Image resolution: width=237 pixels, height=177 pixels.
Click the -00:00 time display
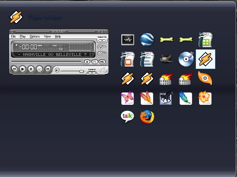28,47
